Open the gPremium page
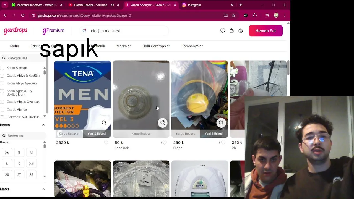The image size is (354, 199). pos(53,31)
